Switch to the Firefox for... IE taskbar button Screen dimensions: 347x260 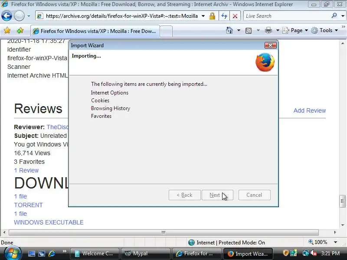tap(196, 253)
